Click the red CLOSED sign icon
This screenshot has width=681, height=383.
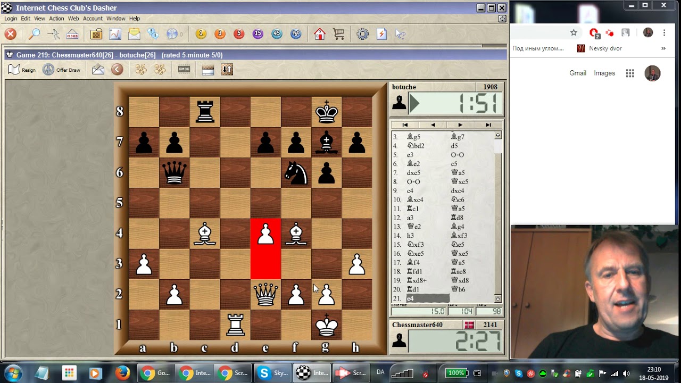click(72, 34)
